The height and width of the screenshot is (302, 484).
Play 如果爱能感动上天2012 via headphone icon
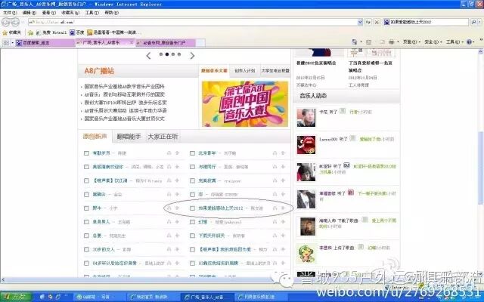click(x=275, y=208)
